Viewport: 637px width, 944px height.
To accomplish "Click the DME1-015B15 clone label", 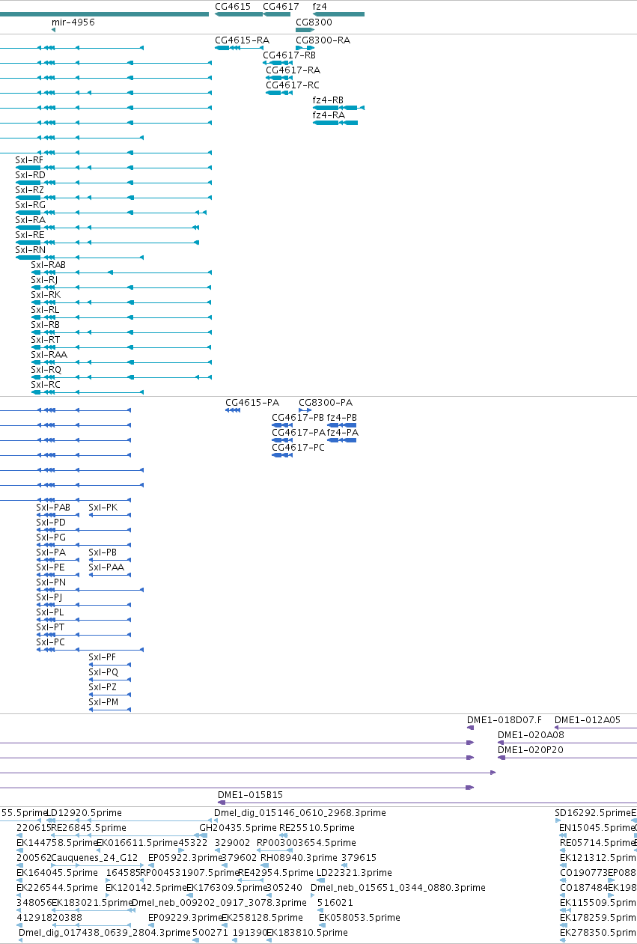I will (x=250, y=795).
